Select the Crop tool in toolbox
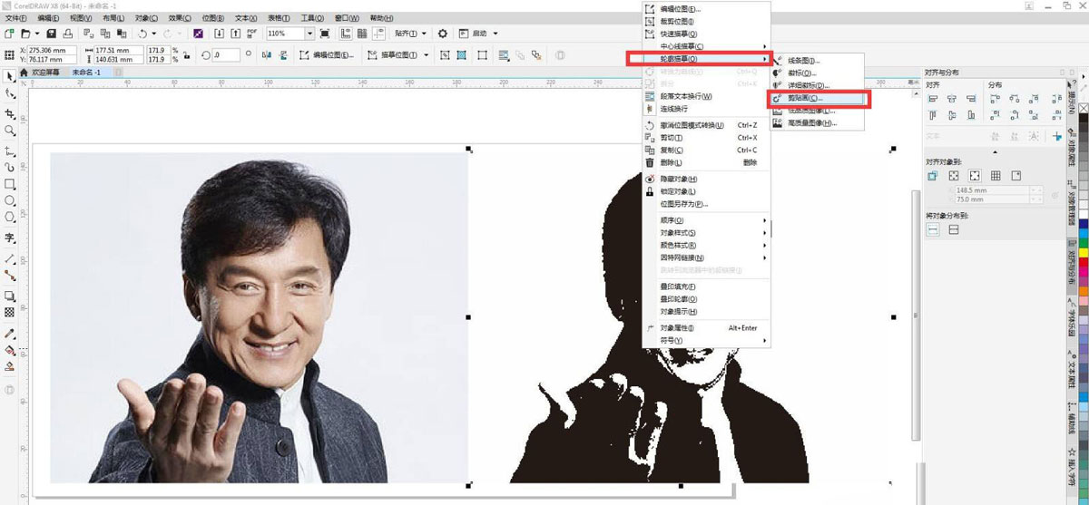The image size is (1089, 505). point(10,113)
